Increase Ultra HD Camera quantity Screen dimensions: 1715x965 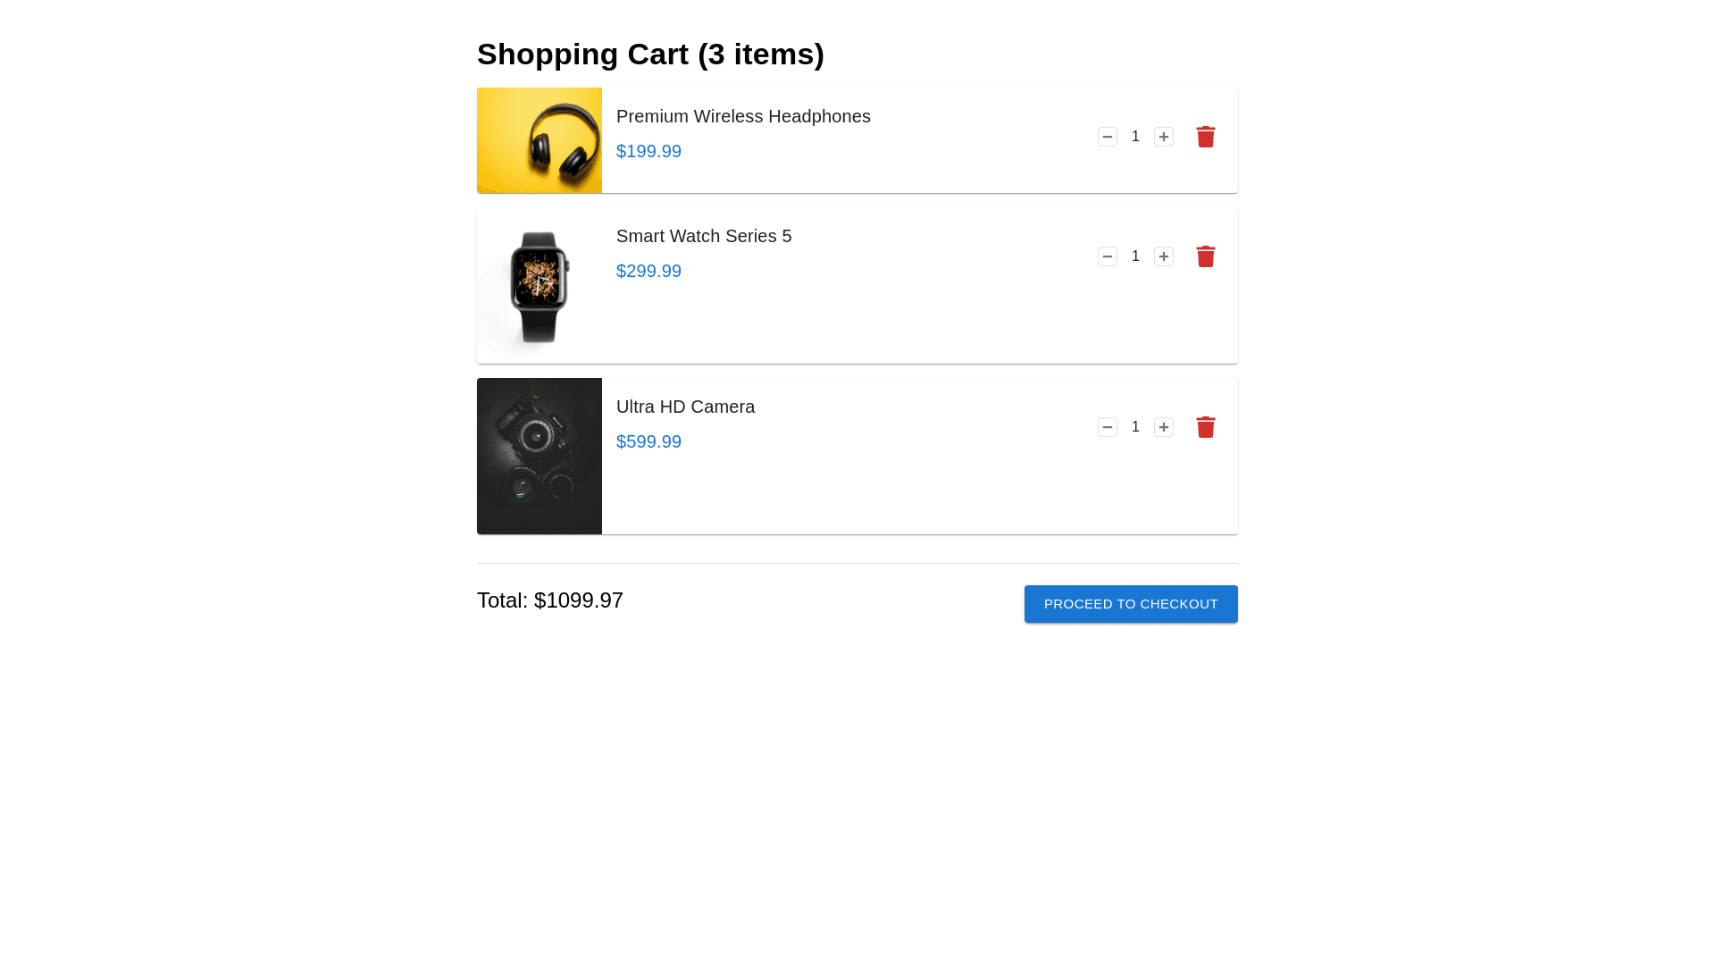1164,427
